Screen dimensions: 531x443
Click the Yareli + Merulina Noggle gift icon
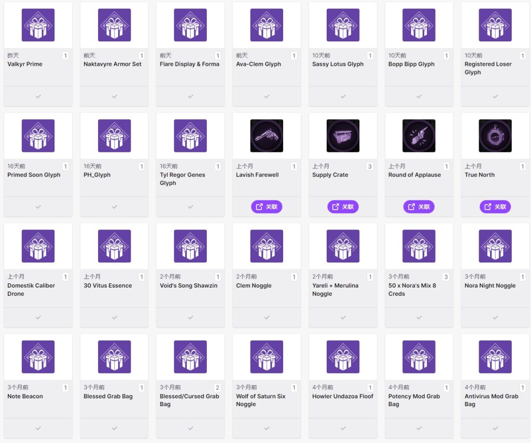pyautogui.click(x=343, y=246)
